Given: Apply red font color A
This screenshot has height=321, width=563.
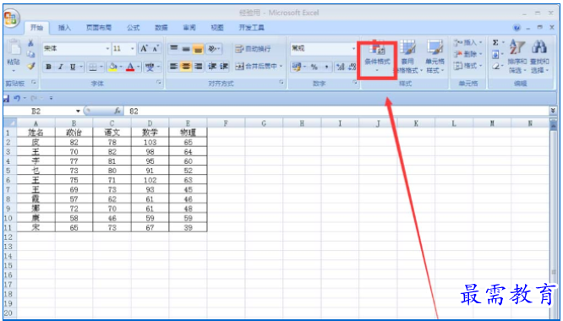Looking at the screenshot, I should [x=130, y=67].
